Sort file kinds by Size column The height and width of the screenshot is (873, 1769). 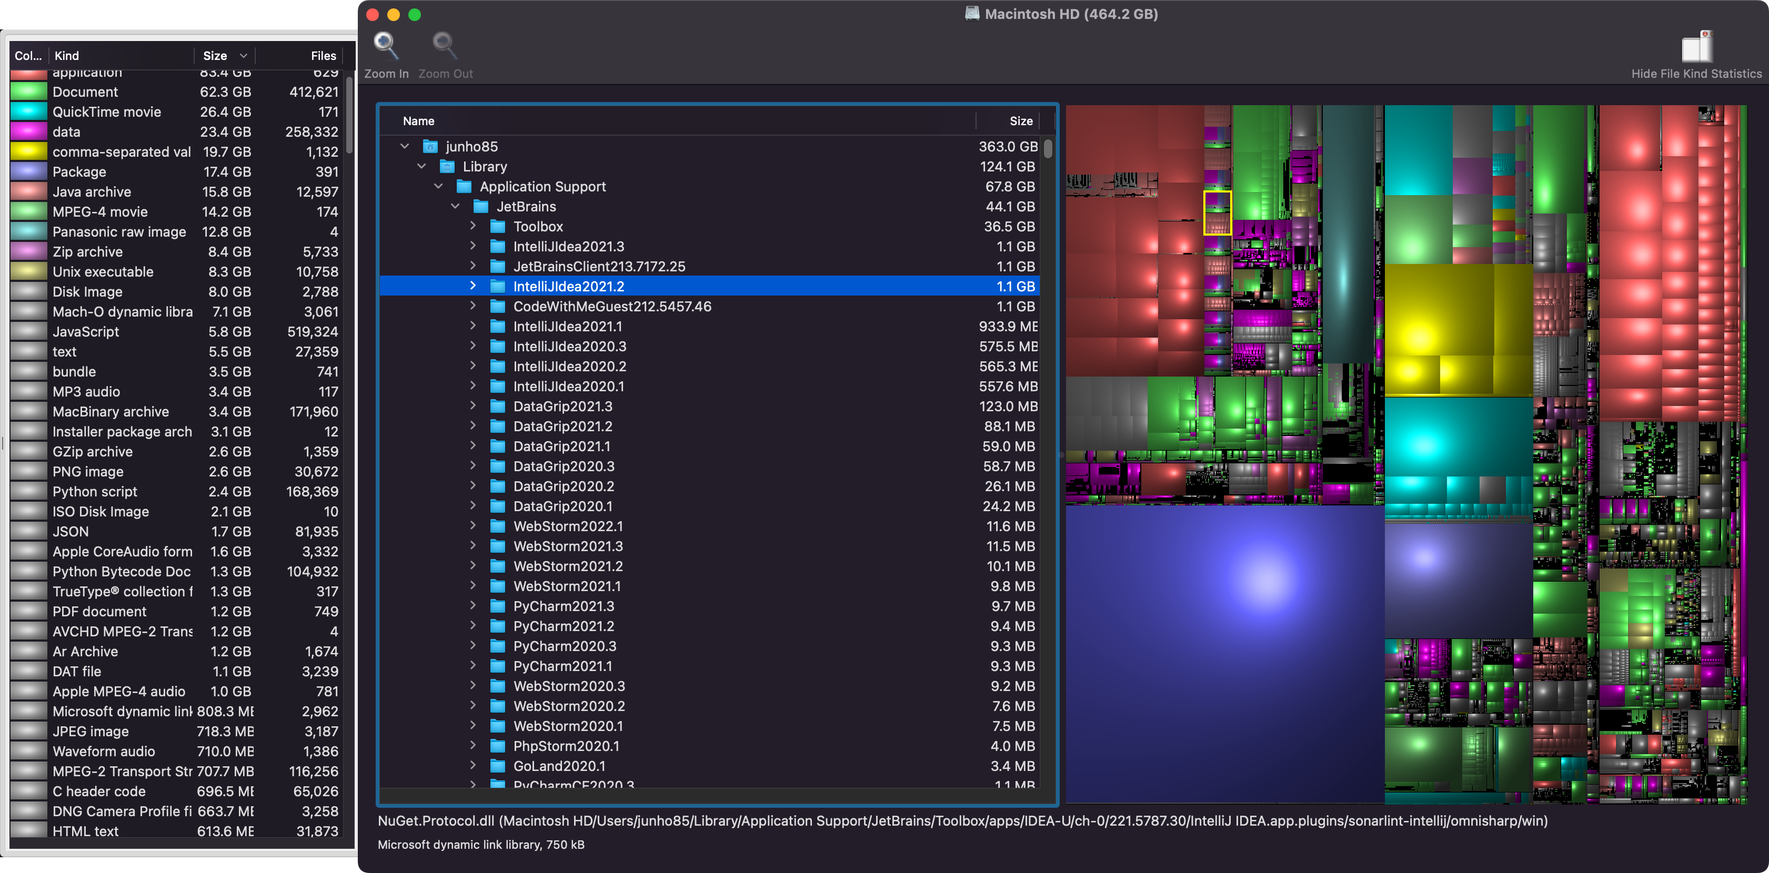[215, 56]
